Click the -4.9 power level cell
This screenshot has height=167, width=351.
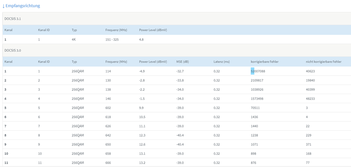[142, 71]
